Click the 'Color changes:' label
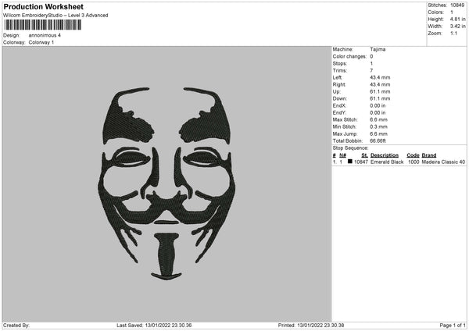 (349, 56)
